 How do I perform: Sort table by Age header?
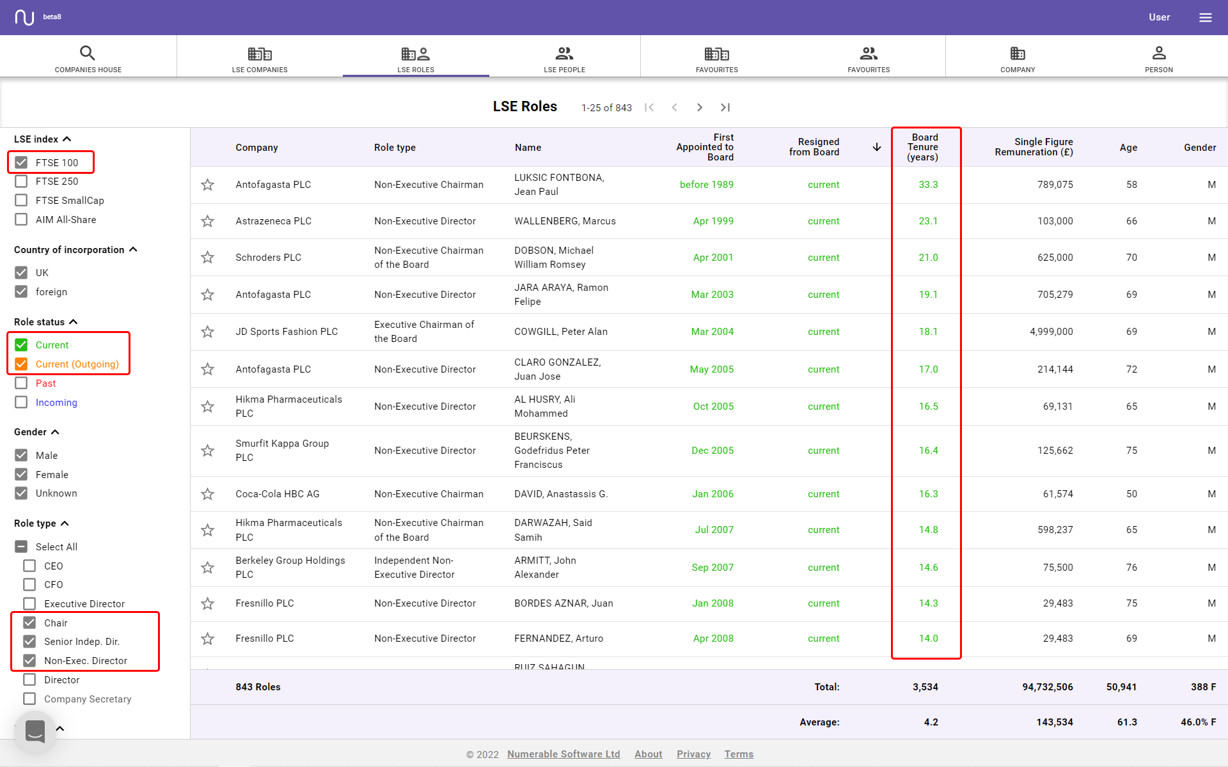click(1128, 148)
